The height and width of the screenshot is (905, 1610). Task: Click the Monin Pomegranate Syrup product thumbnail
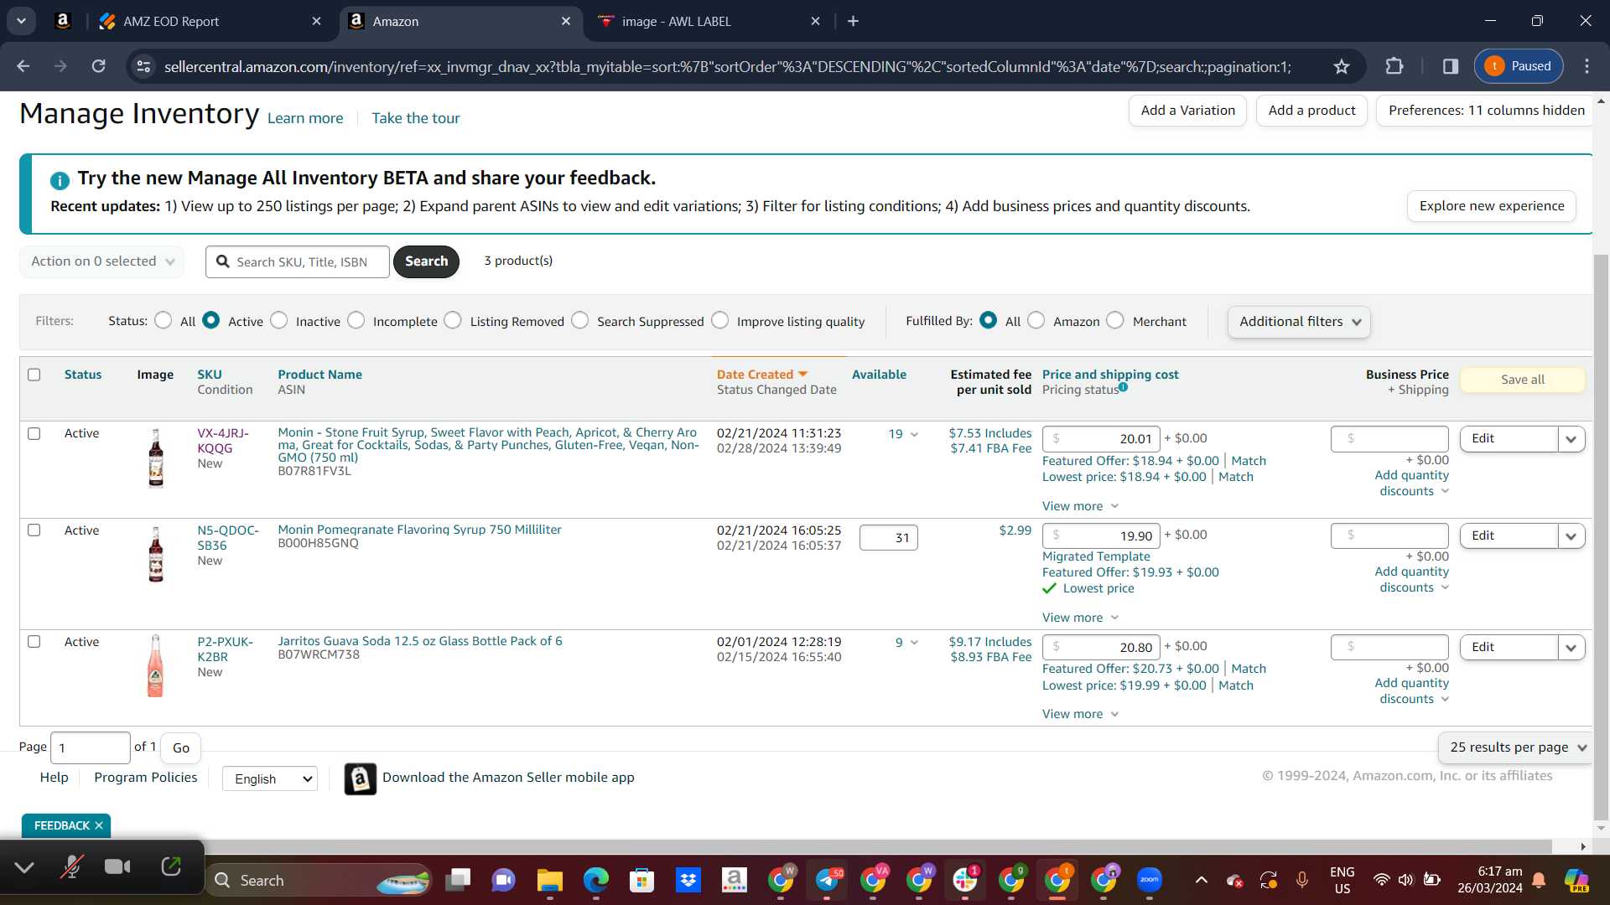click(x=156, y=554)
